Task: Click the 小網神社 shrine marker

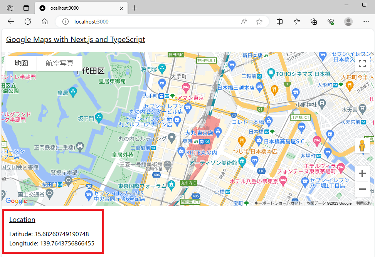Action: tap(322, 104)
